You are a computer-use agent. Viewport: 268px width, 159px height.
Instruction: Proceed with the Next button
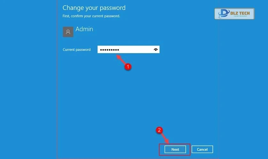point(175,149)
